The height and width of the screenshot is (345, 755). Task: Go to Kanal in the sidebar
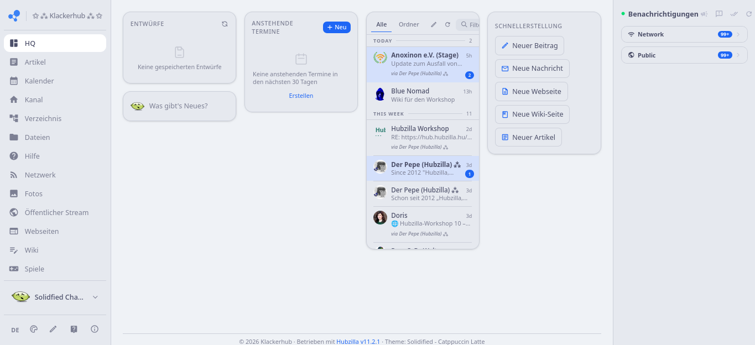[x=55, y=100]
